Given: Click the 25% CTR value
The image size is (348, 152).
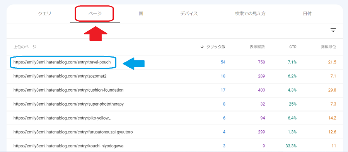Looking at the screenshot, I should [x=293, y=104].
